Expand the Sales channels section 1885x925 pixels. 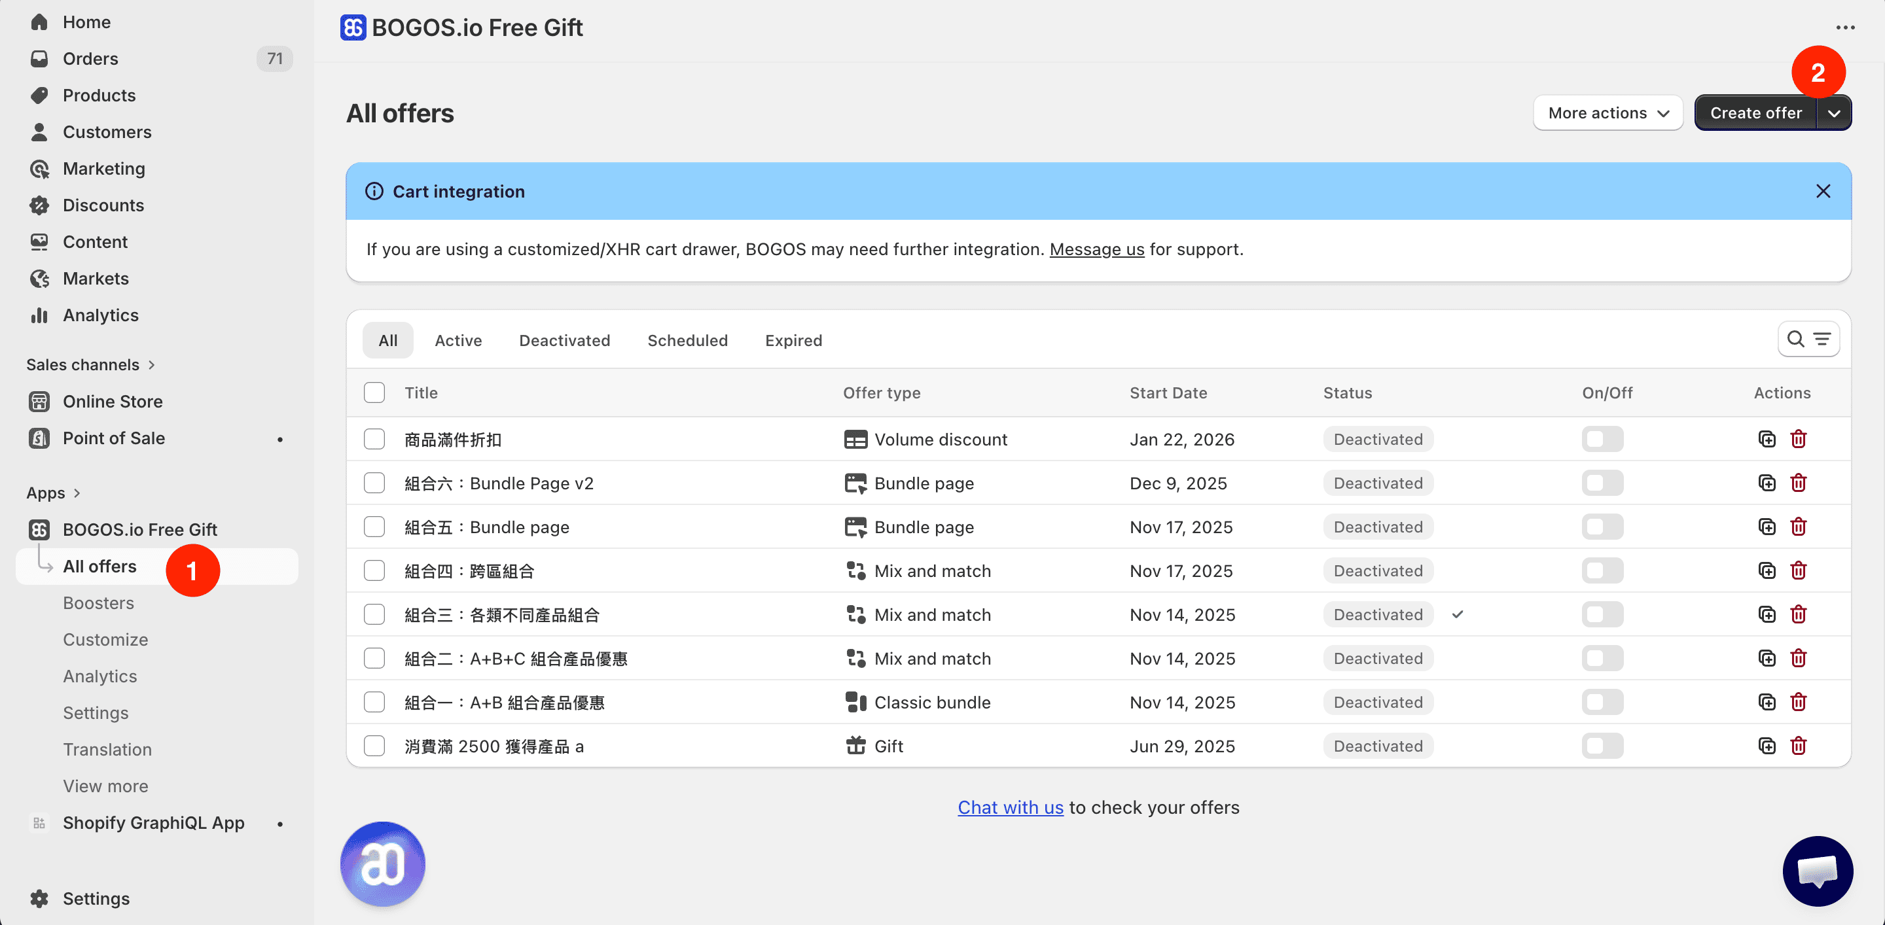[x=90, y=364]
